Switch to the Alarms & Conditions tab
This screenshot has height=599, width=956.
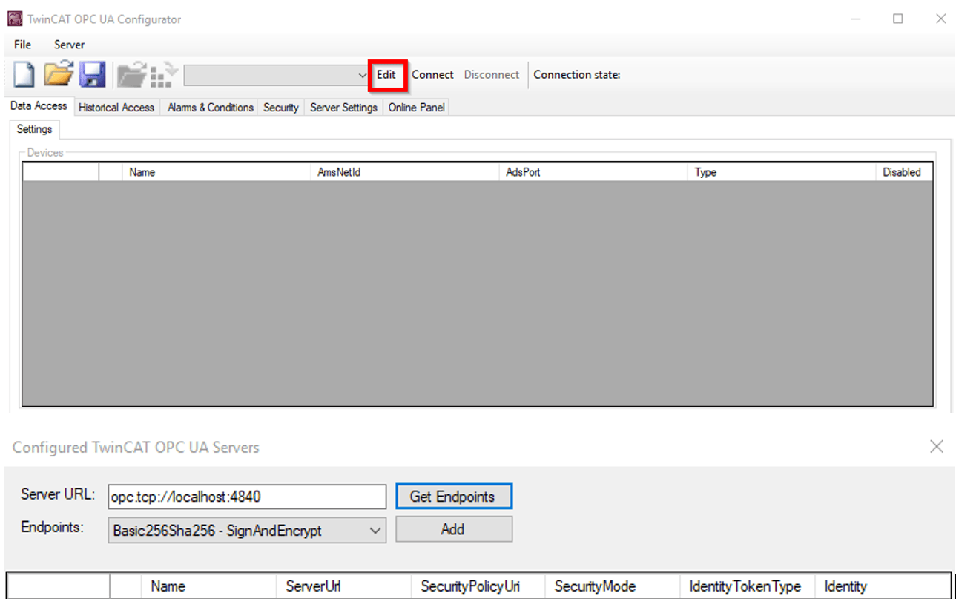tap(211, 108)
